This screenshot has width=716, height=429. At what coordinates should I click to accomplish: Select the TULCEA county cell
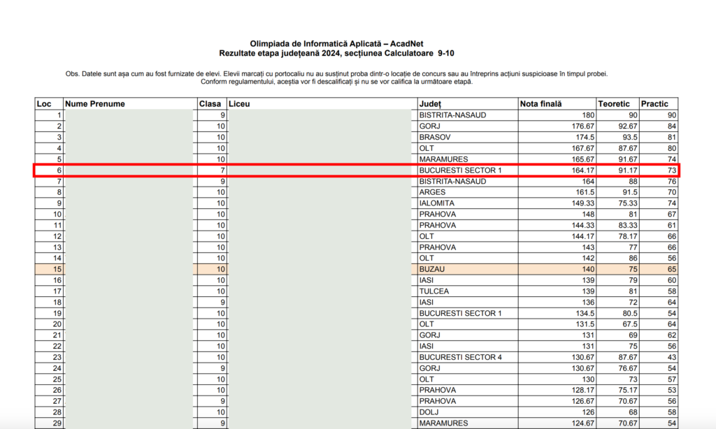tap(434, 291)
